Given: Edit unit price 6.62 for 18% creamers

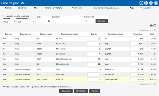Looking at the screenshot, I should point(137,49).
